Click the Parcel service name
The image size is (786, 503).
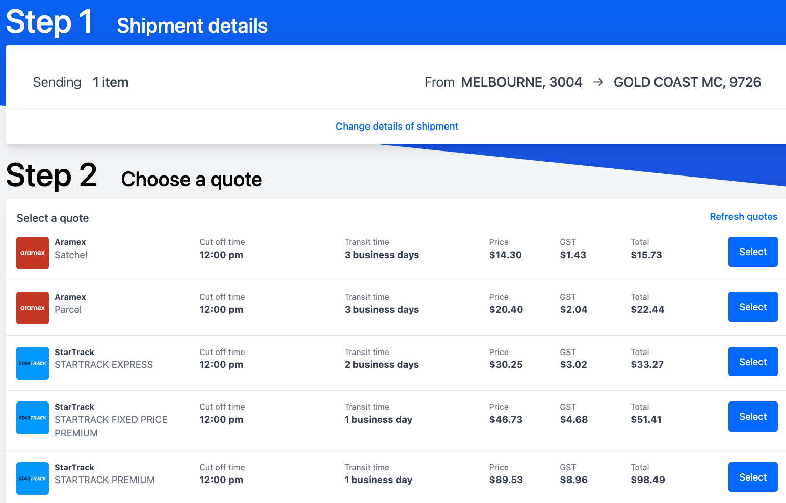(68, 309)
